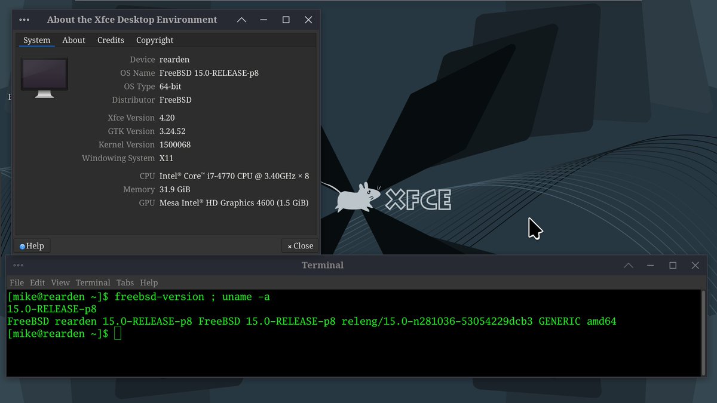This screenshot has width=717, height=403.
Task: Select the Distributor value 'FreeBSD'
Action: click(x=176, y=100)
